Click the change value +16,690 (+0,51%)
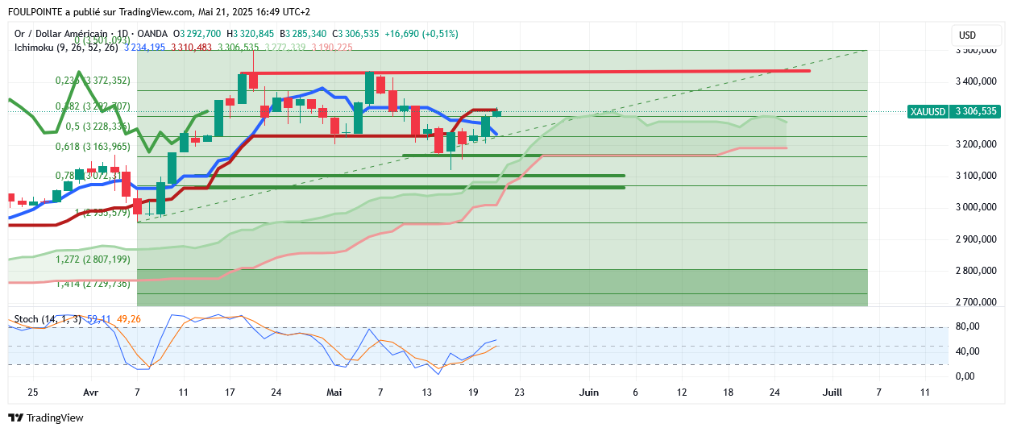Image resolution: width=1013 pixels, height=432 pixels. (421, 34)
